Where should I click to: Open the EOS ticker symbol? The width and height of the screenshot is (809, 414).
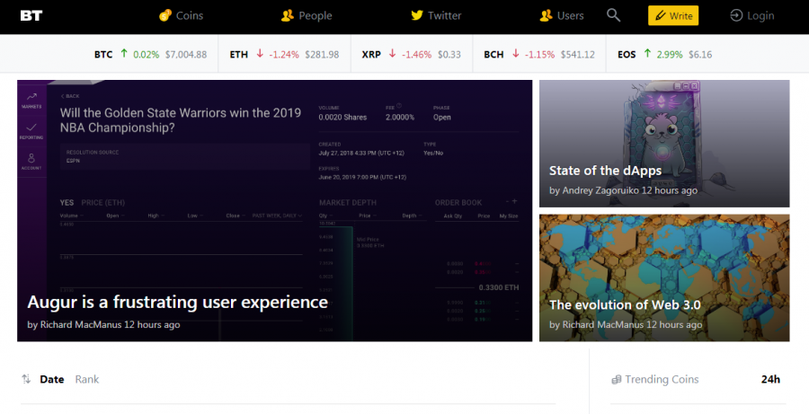point(627,54)
